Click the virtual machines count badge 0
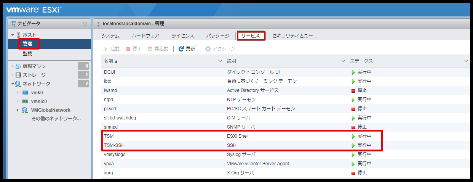Image resolution: width=473 pixels, height=182 pixels. click(x=83, y=66)
